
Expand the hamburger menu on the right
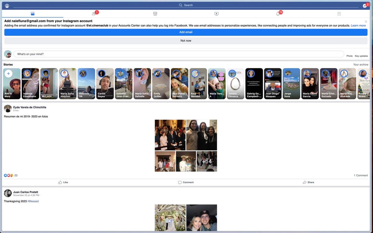[339, 13]
